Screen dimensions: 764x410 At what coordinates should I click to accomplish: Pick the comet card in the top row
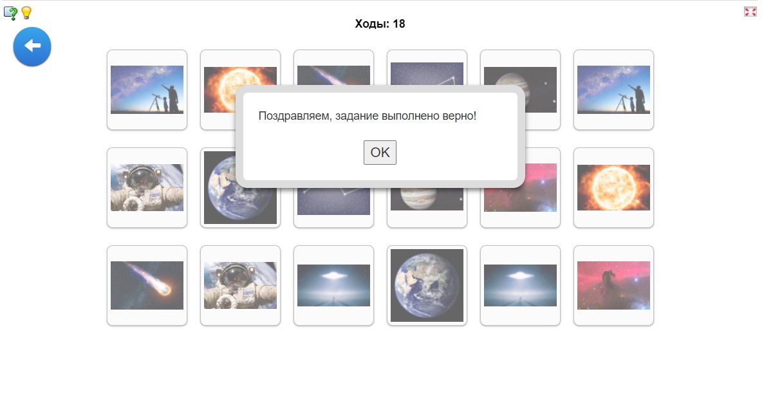click(333, 72)
